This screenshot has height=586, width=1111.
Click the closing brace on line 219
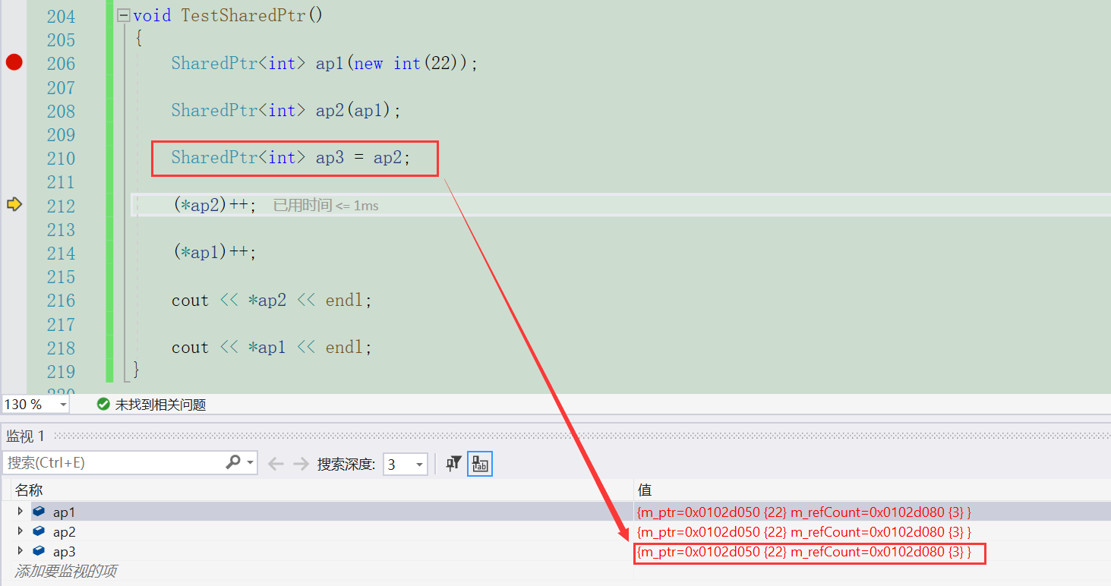click(x=137, y=370)
